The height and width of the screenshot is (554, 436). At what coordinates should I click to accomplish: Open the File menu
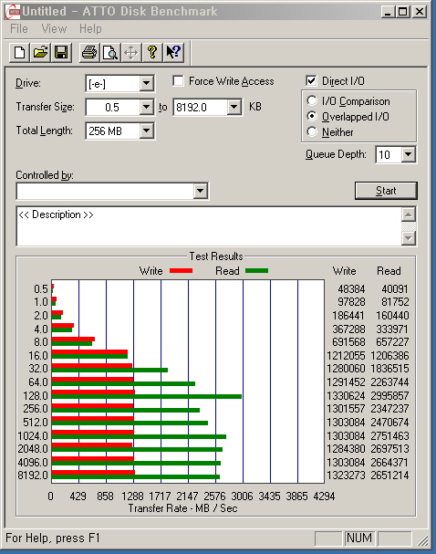point(19,28)
